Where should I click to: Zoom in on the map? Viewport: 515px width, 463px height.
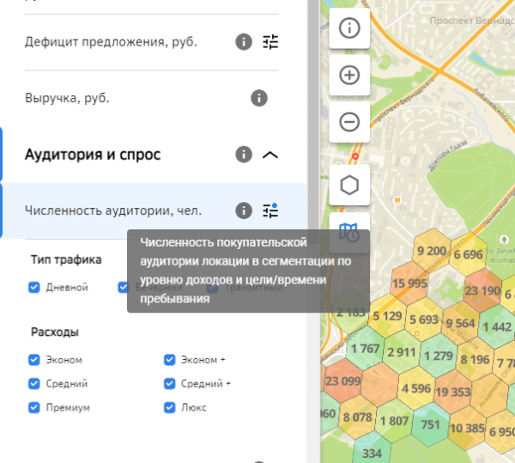[349, 75]
